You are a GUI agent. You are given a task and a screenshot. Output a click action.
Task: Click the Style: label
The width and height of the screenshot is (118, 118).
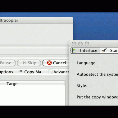pos(82,86)
